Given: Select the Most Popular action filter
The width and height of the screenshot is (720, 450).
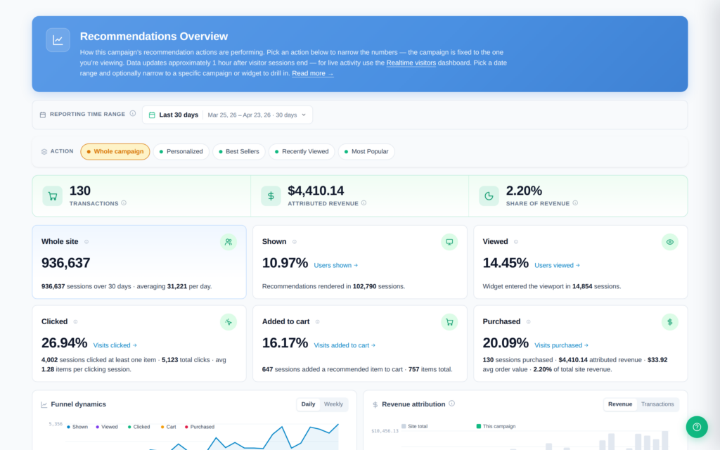Looking at the screenshot, I should 366,152.
